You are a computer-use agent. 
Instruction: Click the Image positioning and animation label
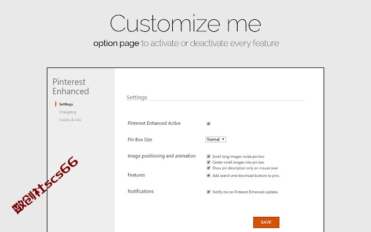[162, 156]
